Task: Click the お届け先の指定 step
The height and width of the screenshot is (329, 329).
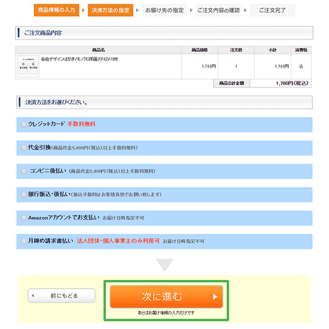Action: click(x=164, y=10)
